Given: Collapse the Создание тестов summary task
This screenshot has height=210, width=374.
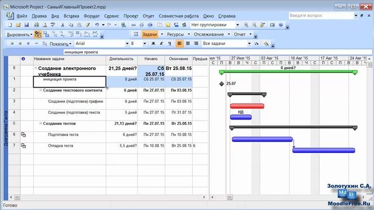Looking at the screenshot, I should point(40,123).
